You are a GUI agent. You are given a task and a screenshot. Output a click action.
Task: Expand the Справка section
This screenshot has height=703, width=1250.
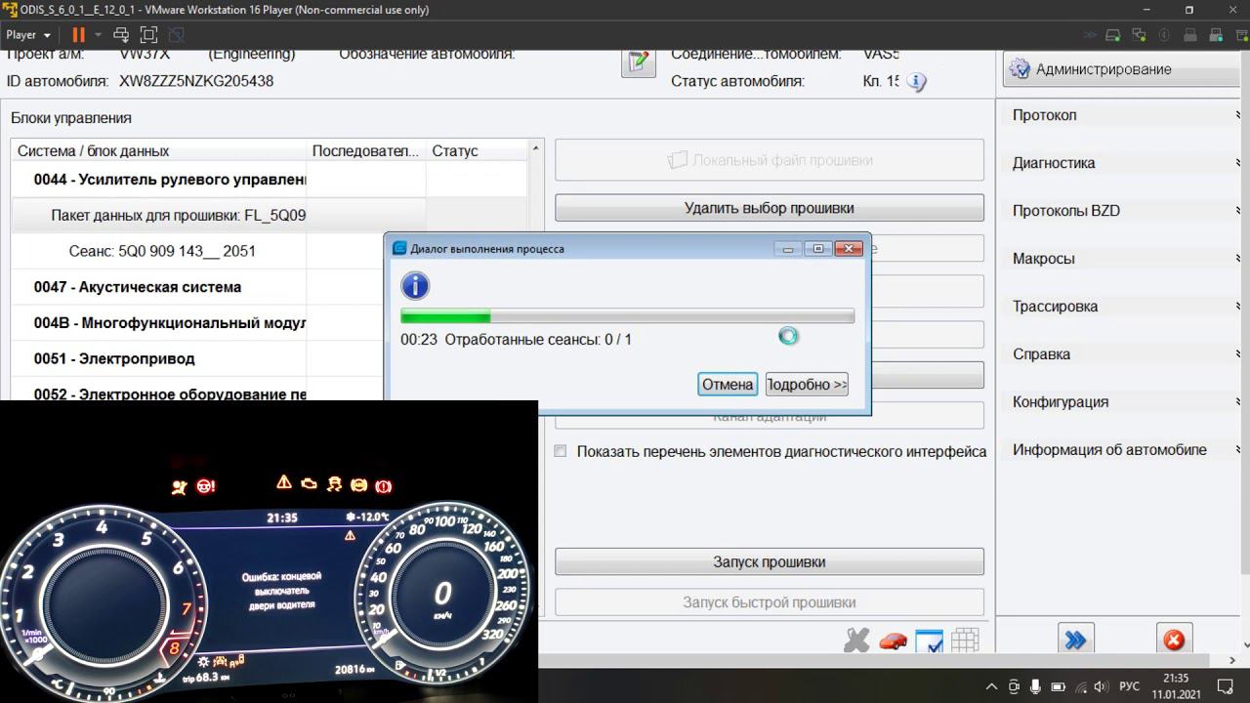(1125, 354)
